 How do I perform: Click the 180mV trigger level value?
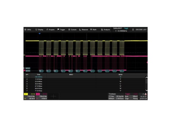135,96
